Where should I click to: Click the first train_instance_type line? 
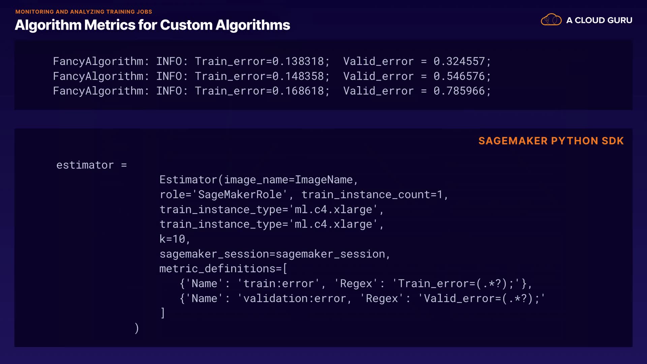pyautogui.click(x=271, y=210)
